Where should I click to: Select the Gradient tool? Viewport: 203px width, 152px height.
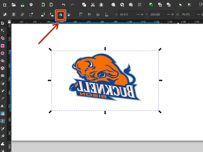pyautogui.click(x=3, y=114)
